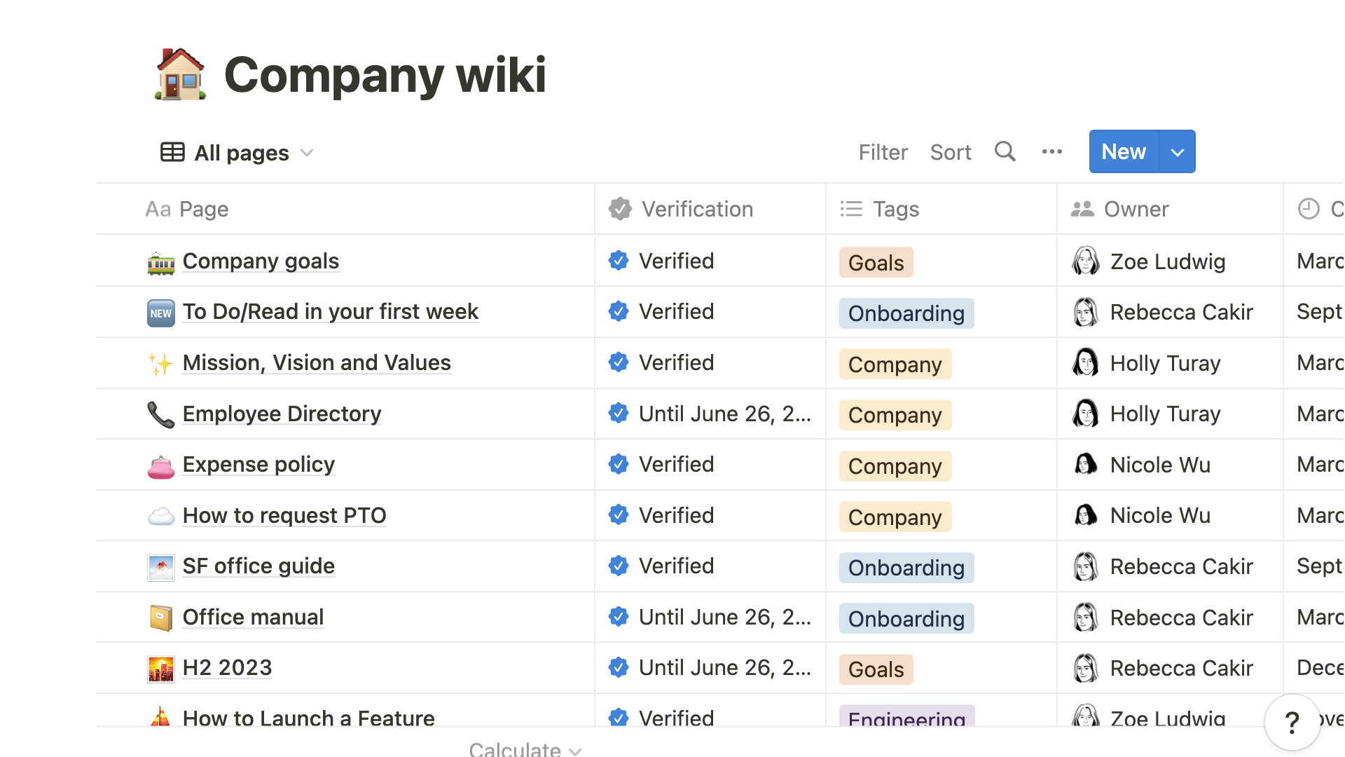1345x757 pixels.
Task: Click the verified badge in Company goals row
Action: pyautogui.click(x=619, y=261)
